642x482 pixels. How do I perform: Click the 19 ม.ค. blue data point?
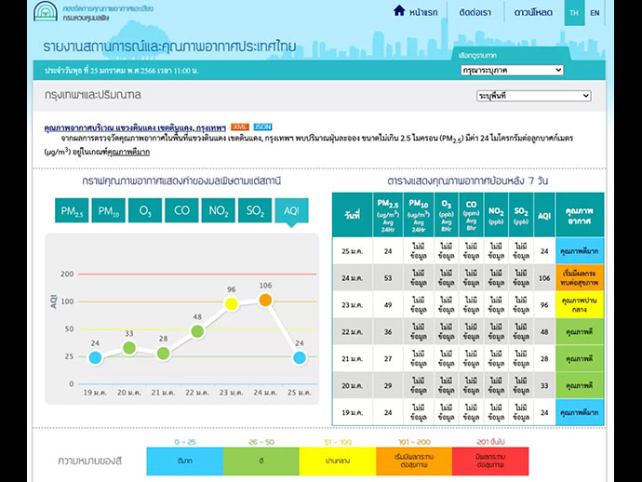95,356
